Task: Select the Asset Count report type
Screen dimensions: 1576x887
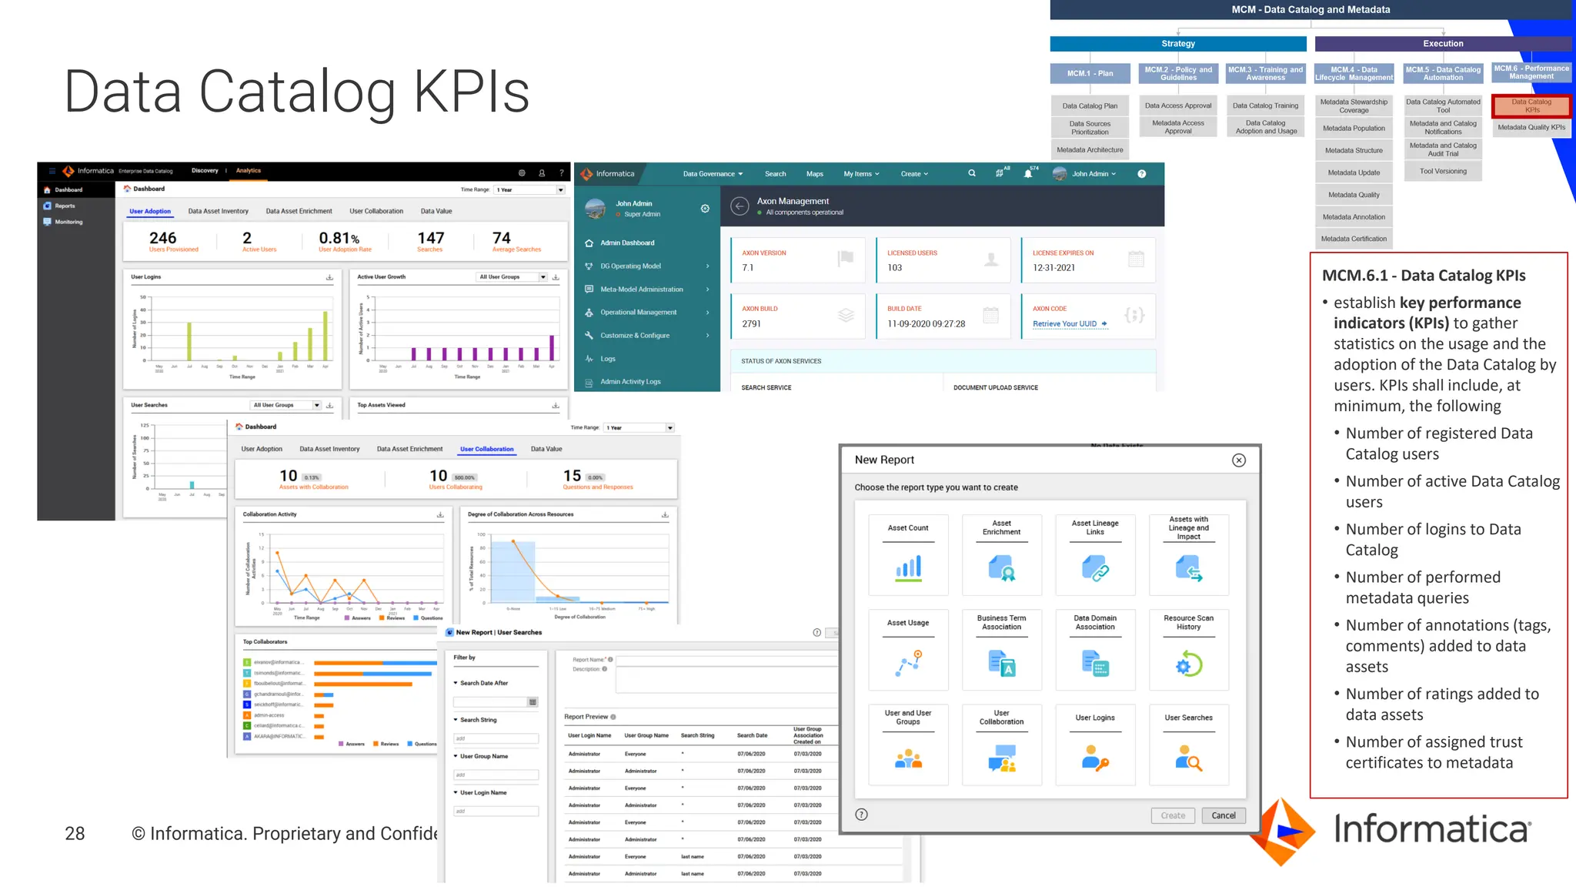Action: pos(909,555)
